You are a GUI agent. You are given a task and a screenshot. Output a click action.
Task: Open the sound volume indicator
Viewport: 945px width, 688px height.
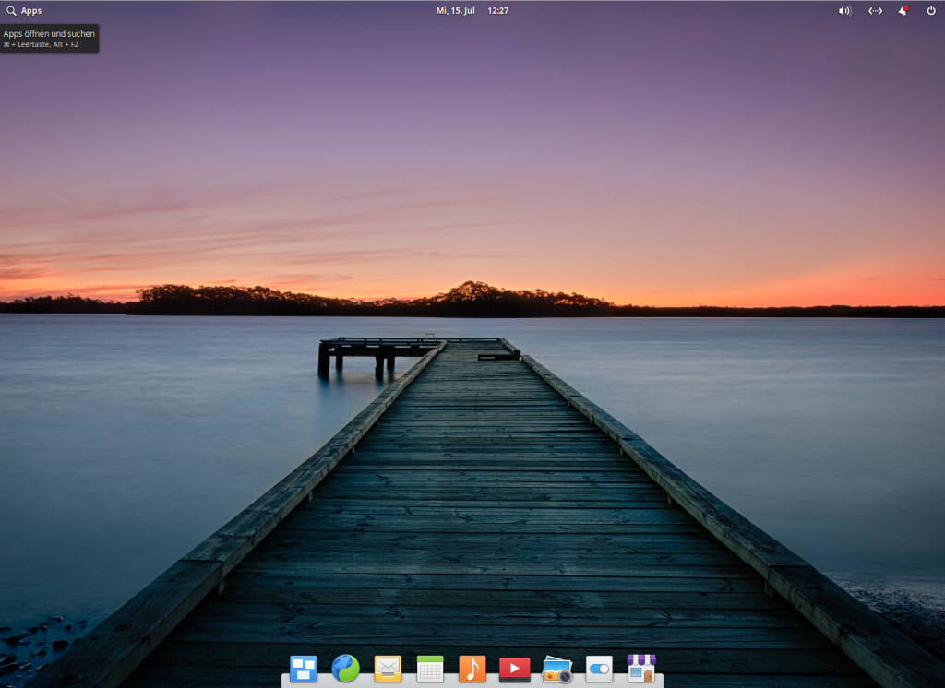[x=844, y=11]
